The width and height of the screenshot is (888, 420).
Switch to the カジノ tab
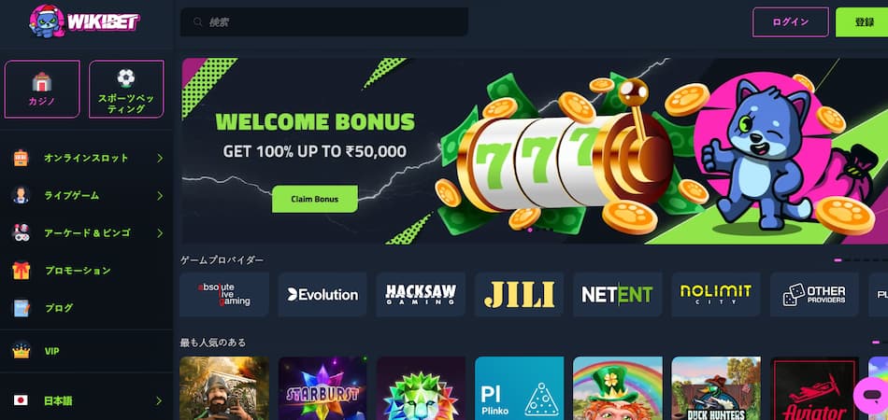click(x=42, y=90)
